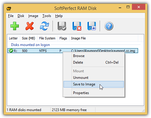Click the 'Disks mounted on logon' group header
The image size is (151, 118).
30,45
